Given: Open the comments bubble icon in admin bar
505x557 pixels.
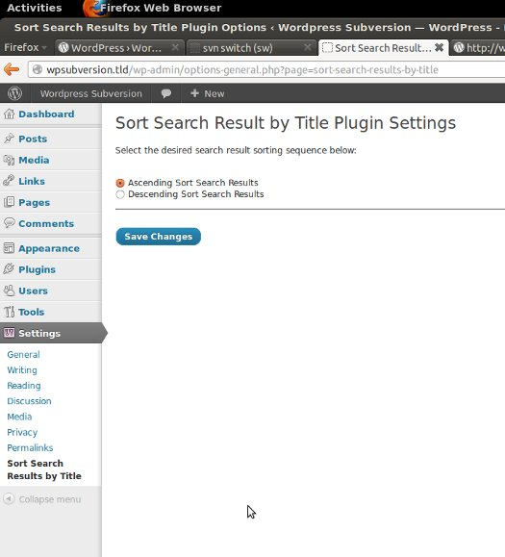Looking at the screenshot, I should pos(165,93).
